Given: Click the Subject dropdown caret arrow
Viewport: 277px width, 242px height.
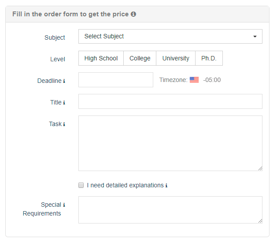Looking at the screenshot, I should [x=255, y=37].
